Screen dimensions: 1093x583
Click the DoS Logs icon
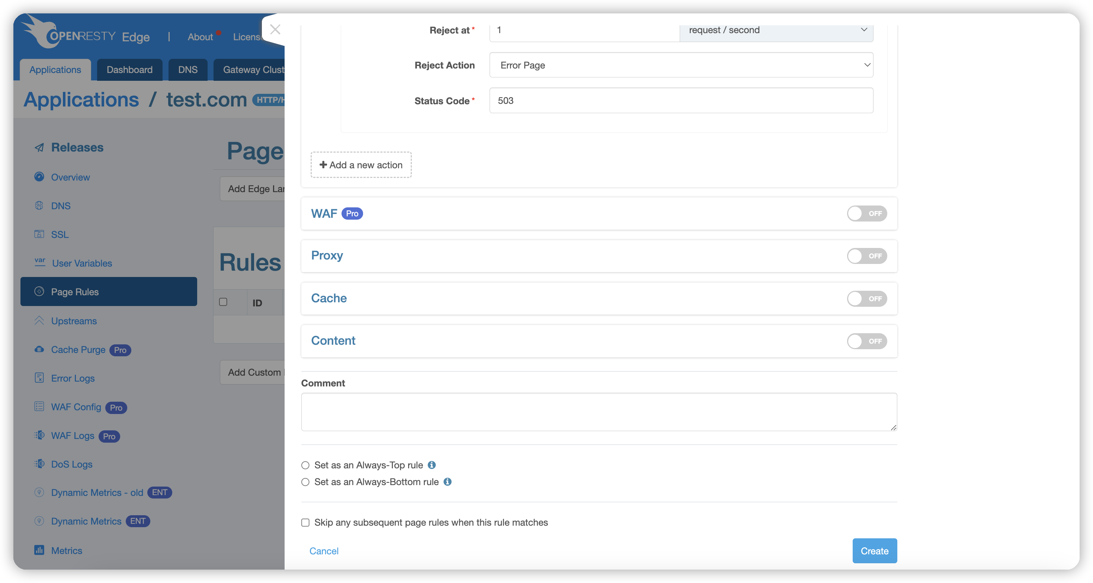(39, 464)
